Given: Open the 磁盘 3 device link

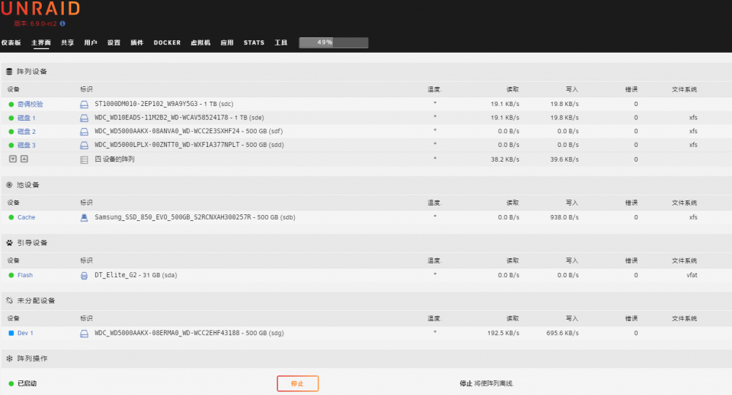Looking at the screenshot, I should pos(26,145).
